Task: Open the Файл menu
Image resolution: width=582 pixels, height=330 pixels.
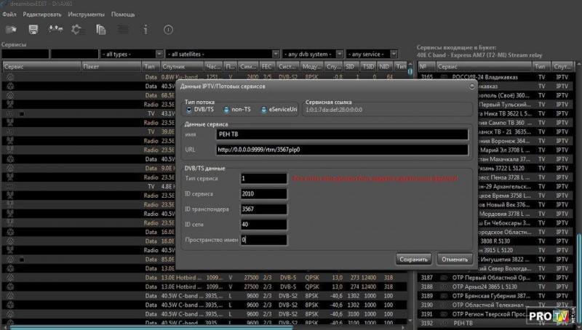Action: tap(9, 15)
